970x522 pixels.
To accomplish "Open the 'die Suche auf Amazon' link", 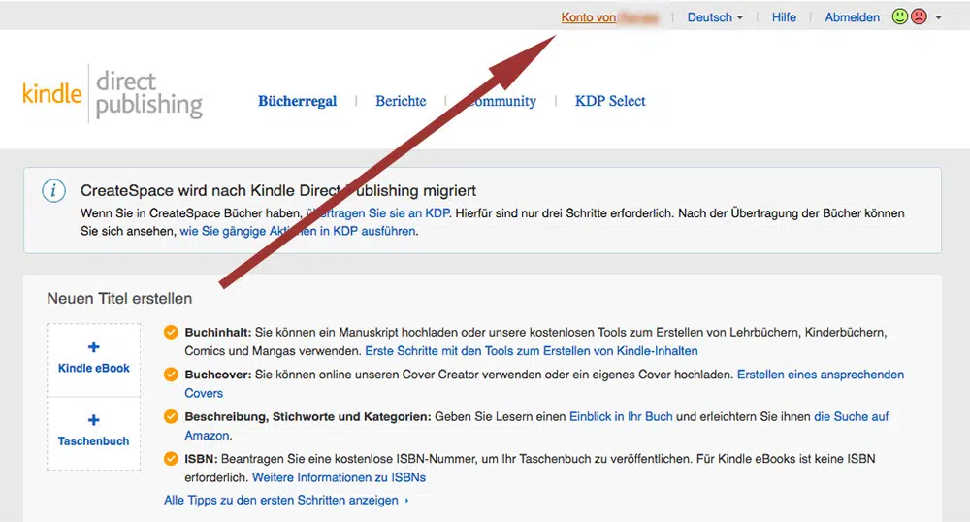I will point(852,416).
